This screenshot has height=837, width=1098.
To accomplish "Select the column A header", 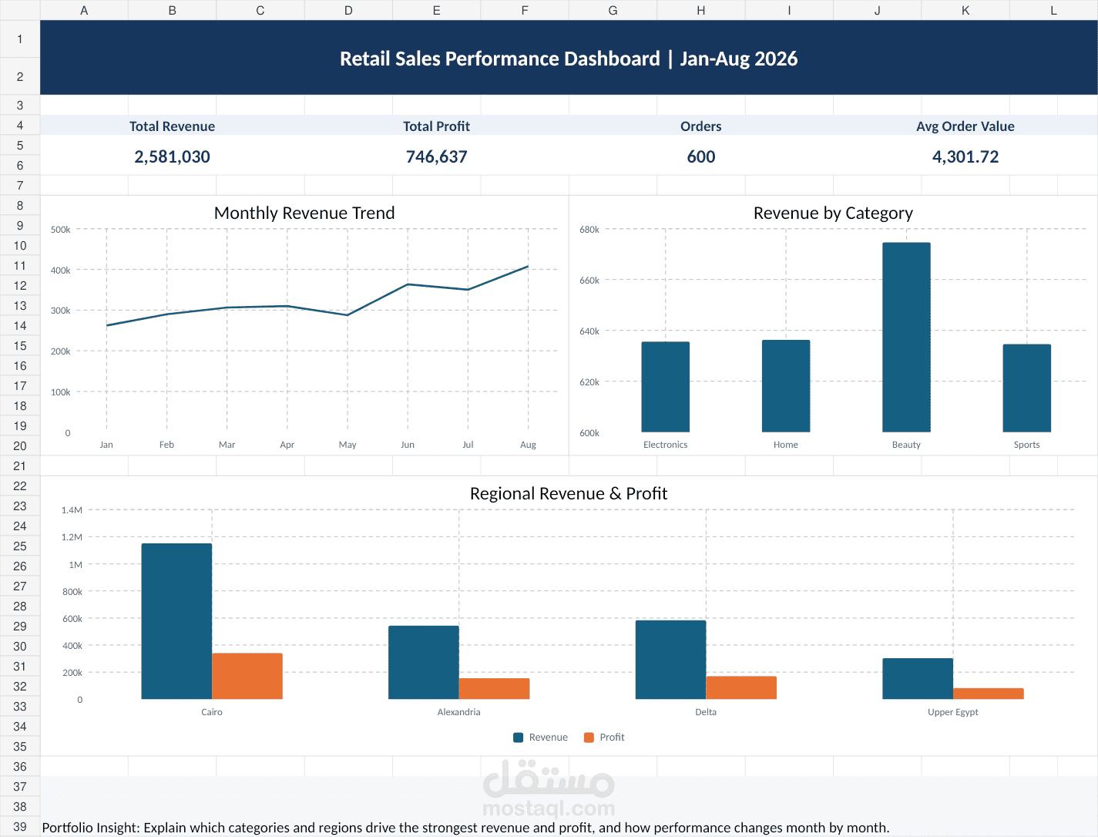I will (x=84, y=10).
